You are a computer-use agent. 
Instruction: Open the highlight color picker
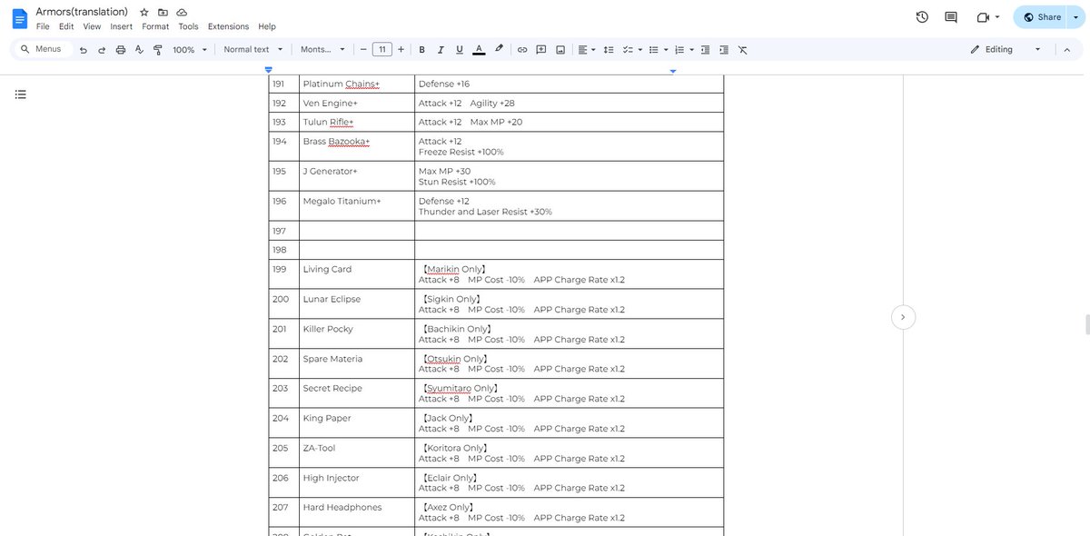coord(499,50)
